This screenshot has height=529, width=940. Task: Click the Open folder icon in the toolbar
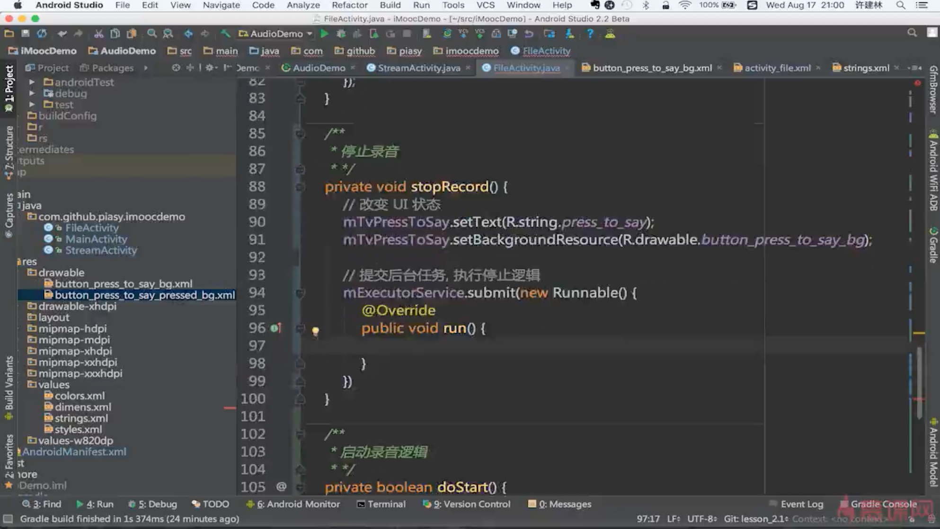point(9,34)
